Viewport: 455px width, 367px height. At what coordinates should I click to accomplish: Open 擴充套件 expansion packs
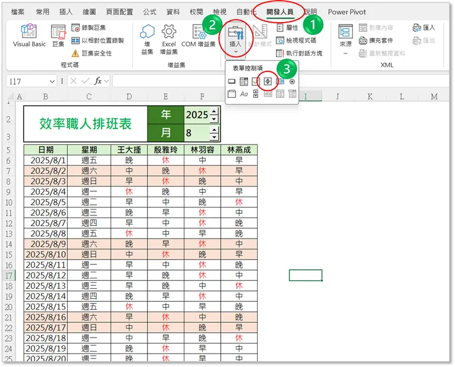coord(376,41)
